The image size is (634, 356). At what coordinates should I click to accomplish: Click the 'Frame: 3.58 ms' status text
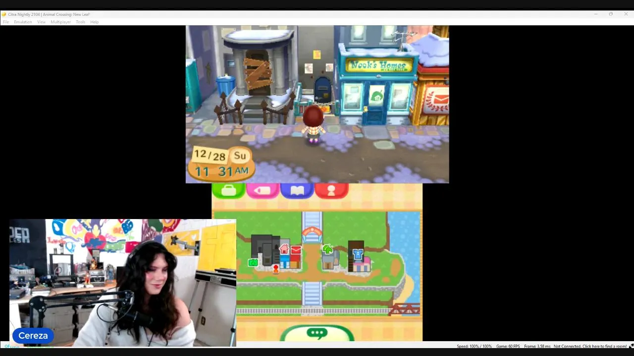(x=537, y=346)
